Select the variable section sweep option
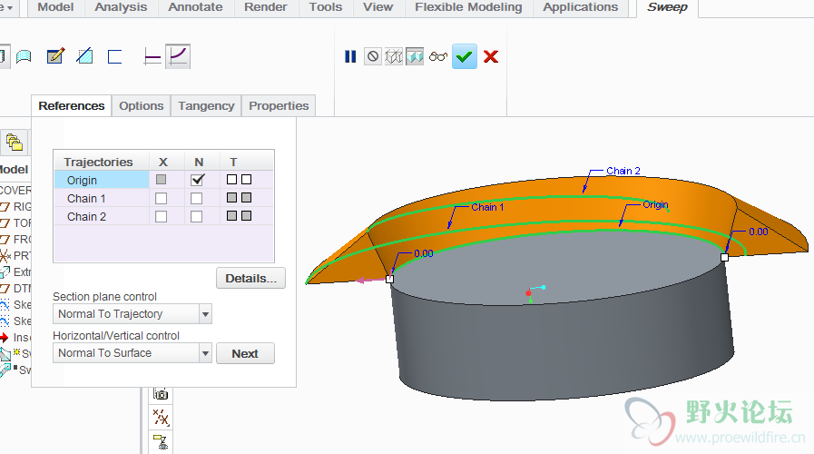 click(x=178, y=56)
